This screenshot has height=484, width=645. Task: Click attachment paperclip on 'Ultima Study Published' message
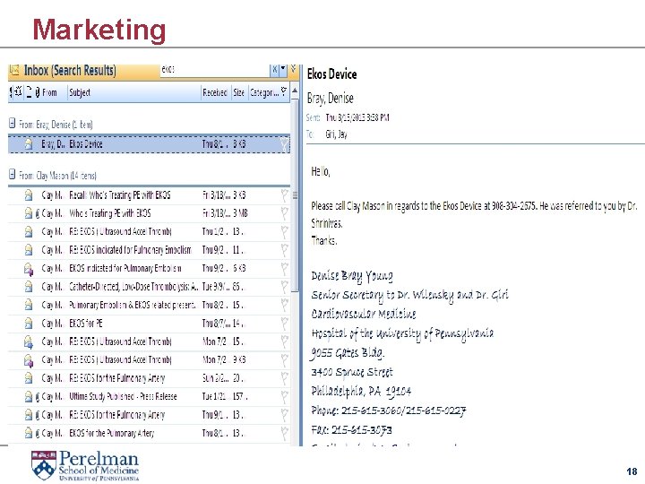(38, 397)
